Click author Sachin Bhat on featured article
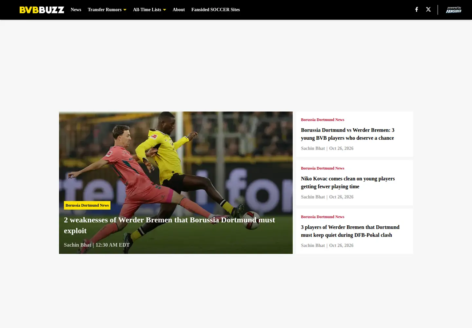This screenshot has width=472, height=328. point(77,245)
